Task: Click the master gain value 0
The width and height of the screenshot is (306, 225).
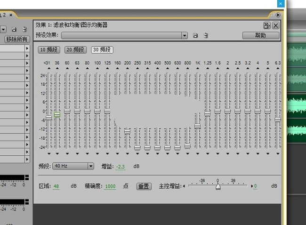Action: tap(255, 186)
